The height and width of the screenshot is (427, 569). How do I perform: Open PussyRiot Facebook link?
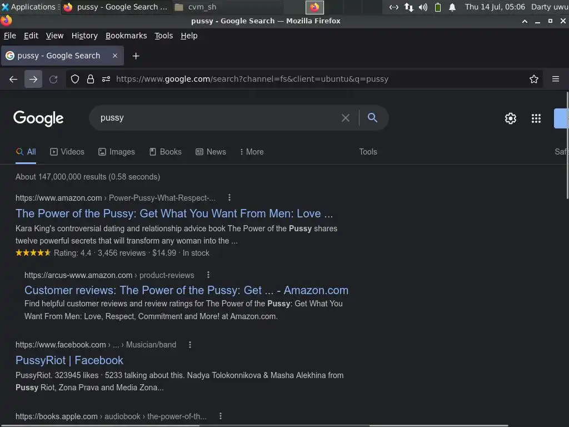point(69,360)
